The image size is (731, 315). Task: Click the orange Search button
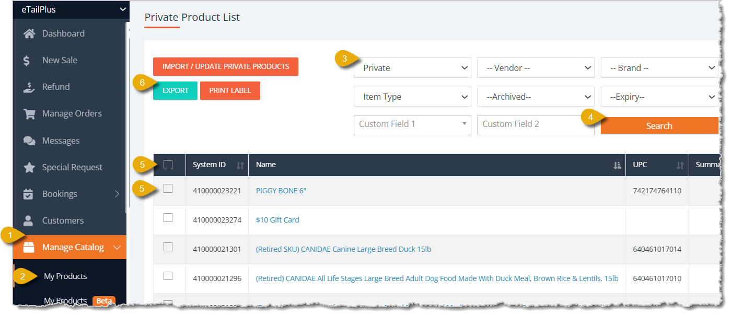659,126
